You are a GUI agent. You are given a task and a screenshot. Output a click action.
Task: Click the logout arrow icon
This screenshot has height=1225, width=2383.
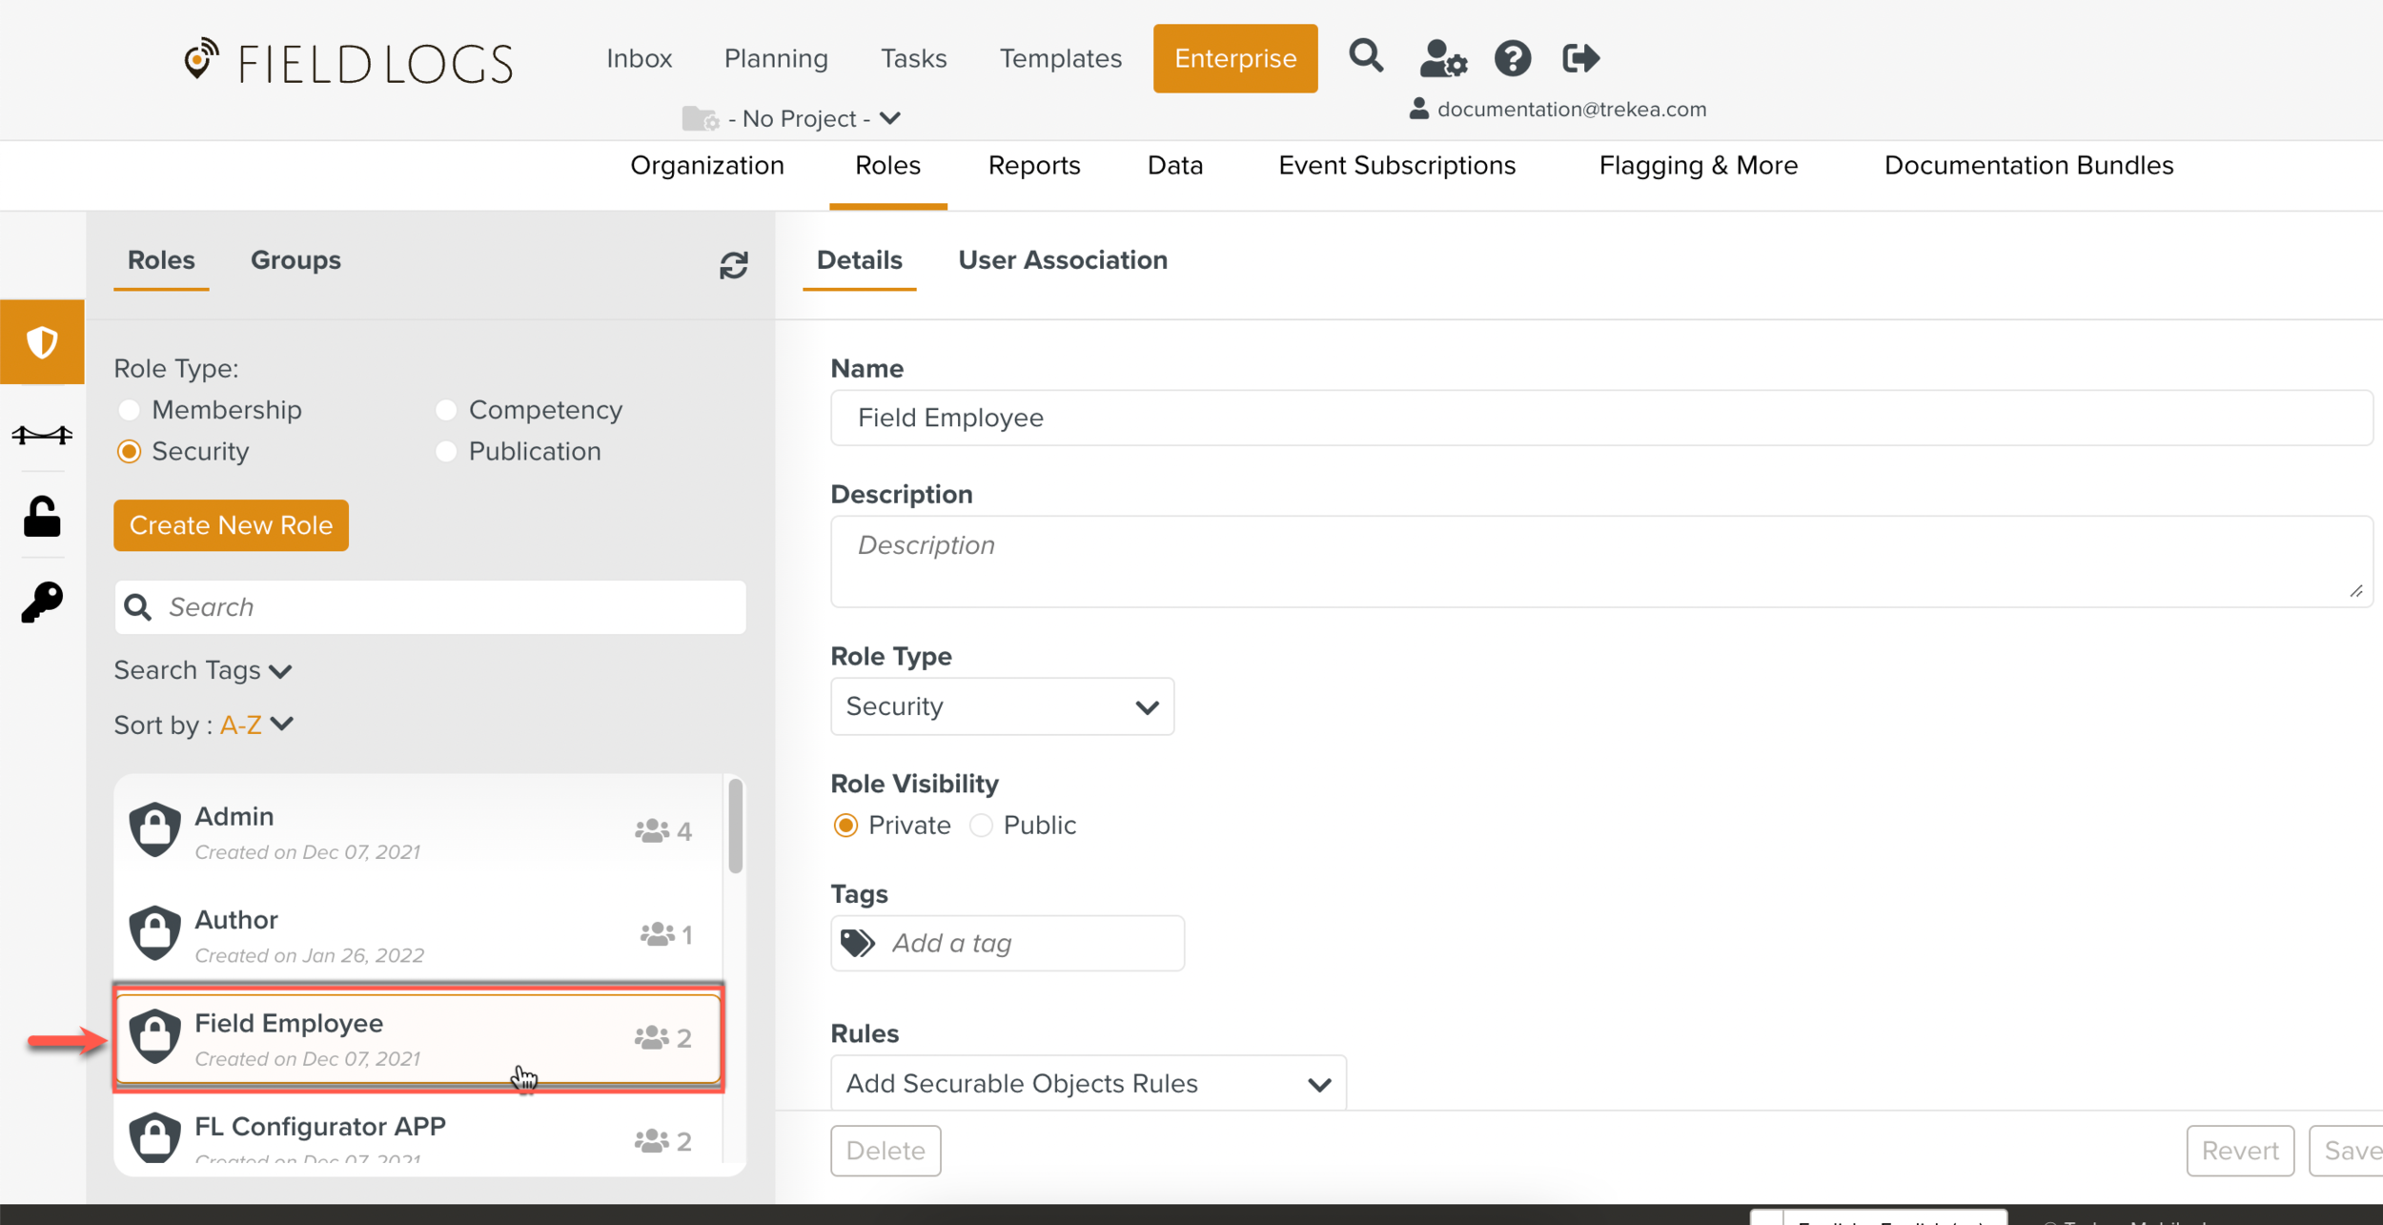(1580, 59)
